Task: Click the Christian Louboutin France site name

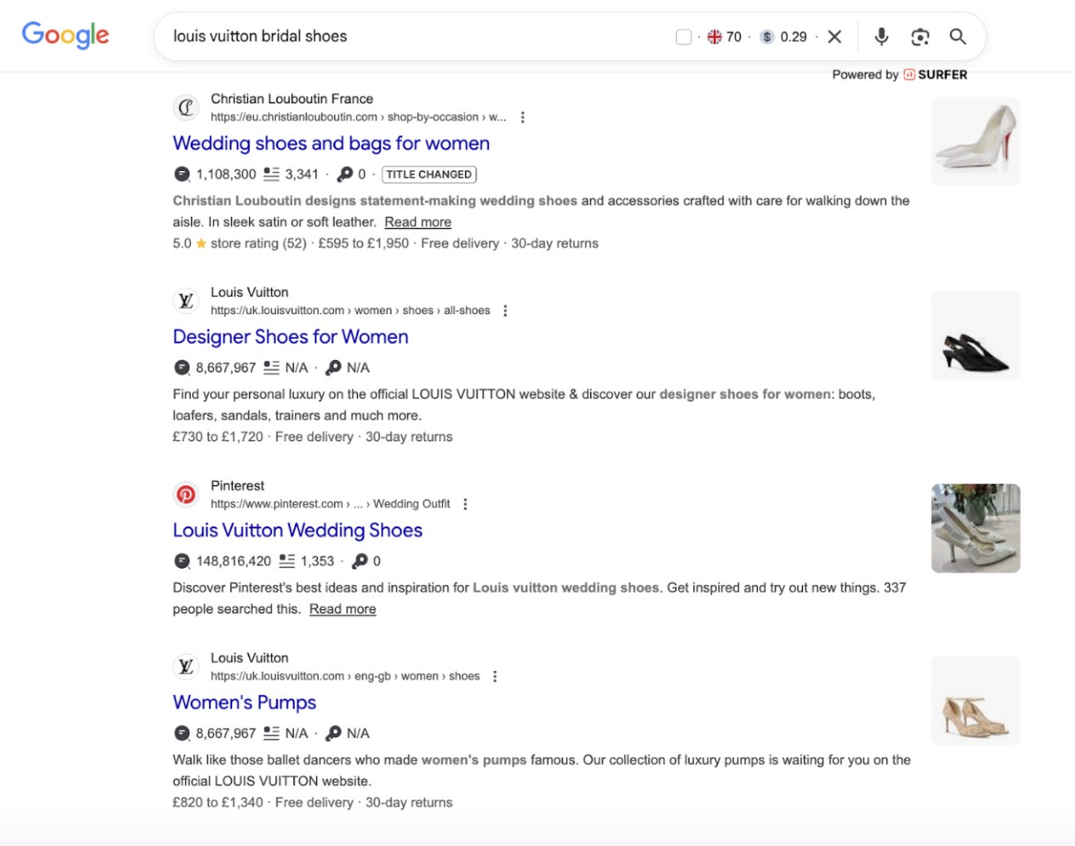Action: click(292, 99)
